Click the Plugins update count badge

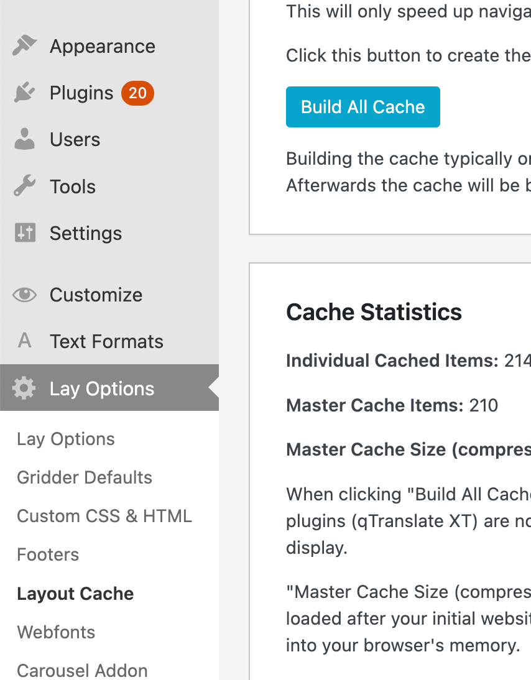(x=137, y=93)
